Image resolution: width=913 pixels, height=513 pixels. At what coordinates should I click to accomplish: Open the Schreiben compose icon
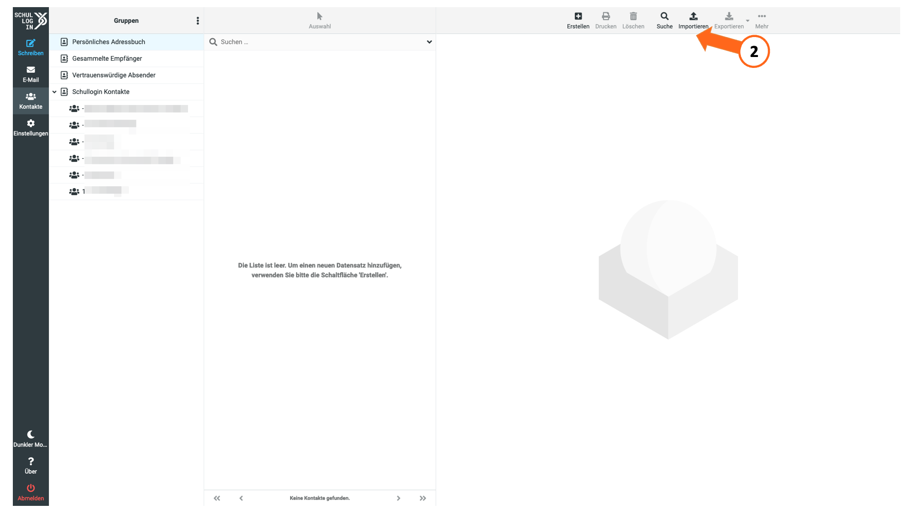pos(30,43)
